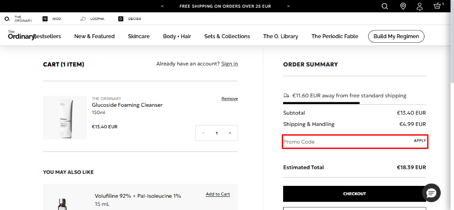This screenshot has width=454, height=210.
Task: Switch to LOOPHA brand site
Action: click(x=92, y=19)
